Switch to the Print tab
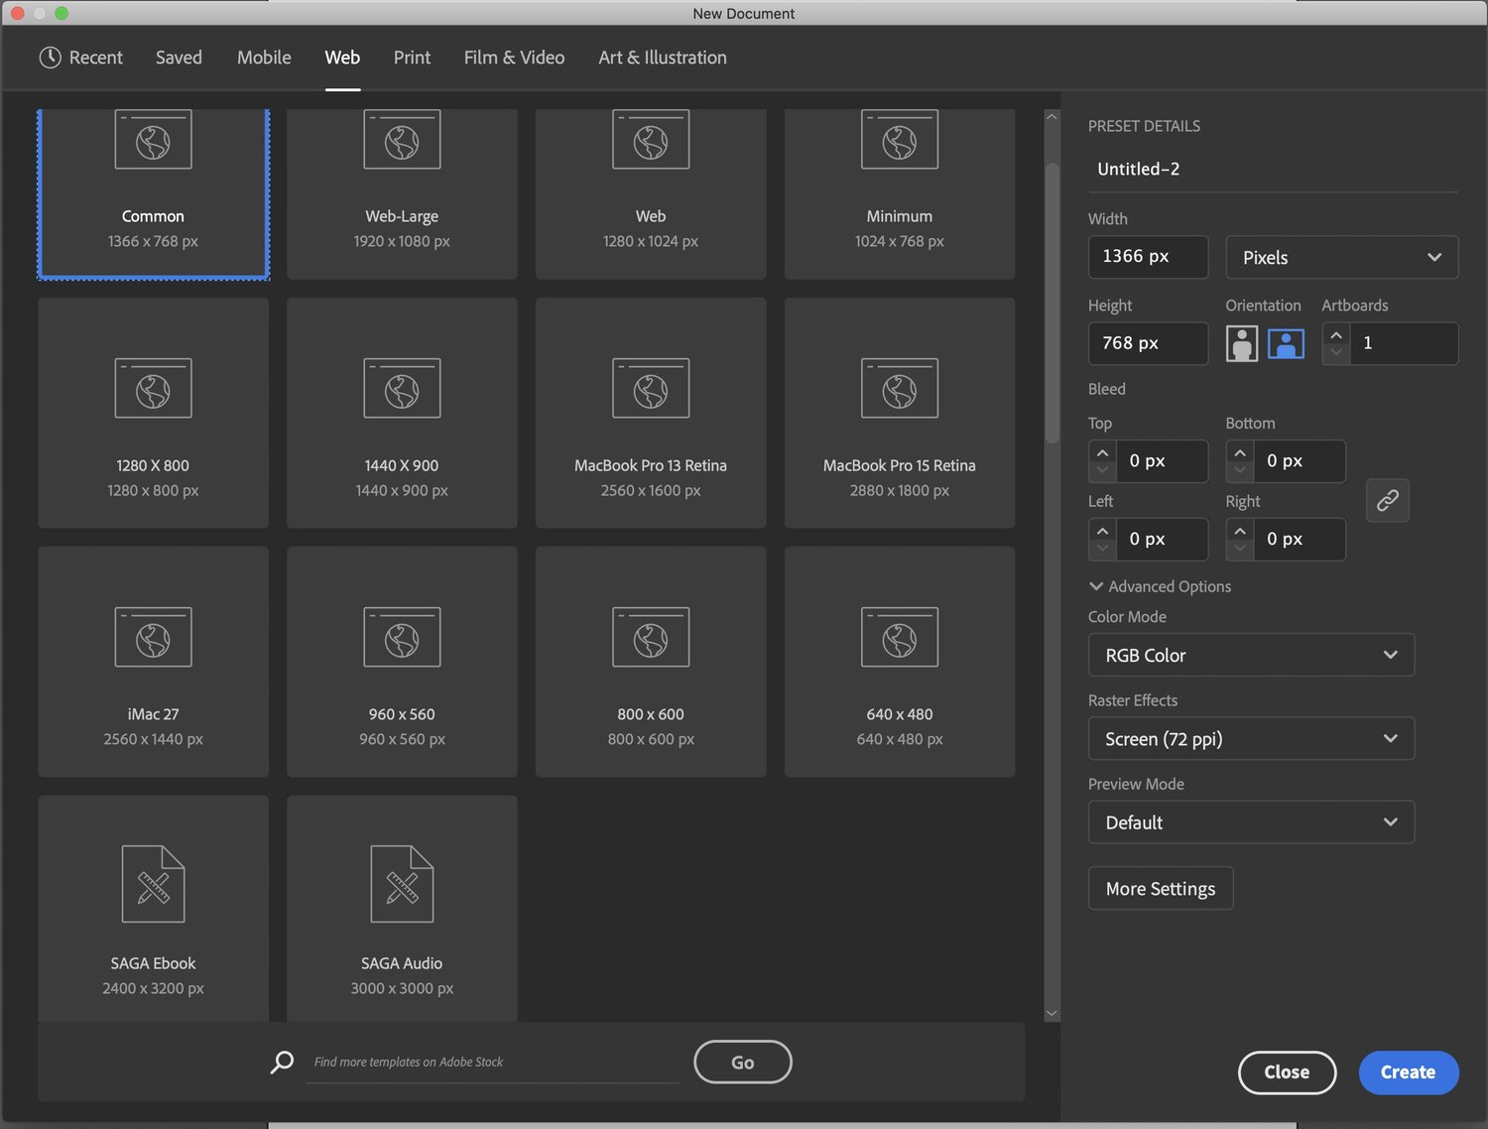Image resolution: width=1488 pixels, height=1129 pixels. (412, 58)
